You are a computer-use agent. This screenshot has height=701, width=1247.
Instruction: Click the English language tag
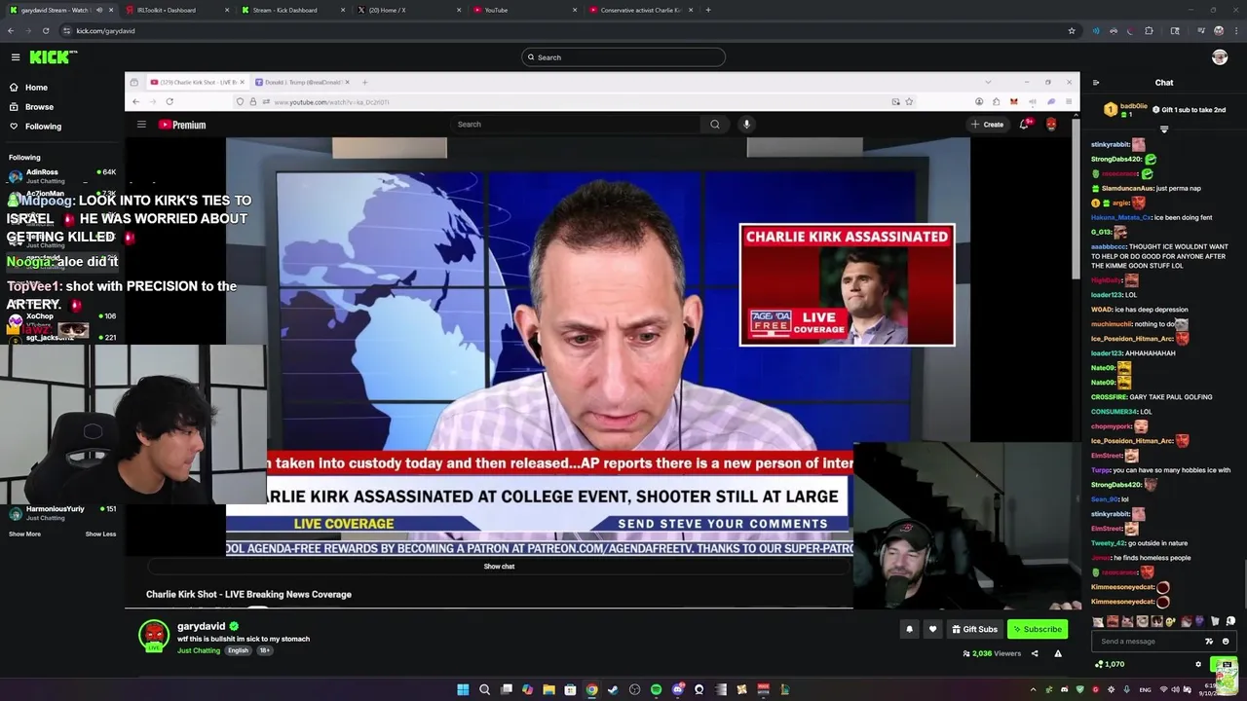[239, 650]
